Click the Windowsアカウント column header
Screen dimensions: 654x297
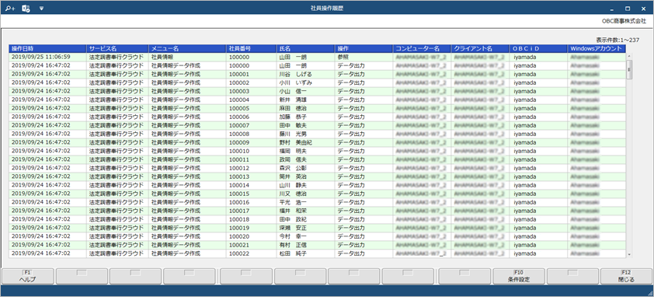[597, 48]
